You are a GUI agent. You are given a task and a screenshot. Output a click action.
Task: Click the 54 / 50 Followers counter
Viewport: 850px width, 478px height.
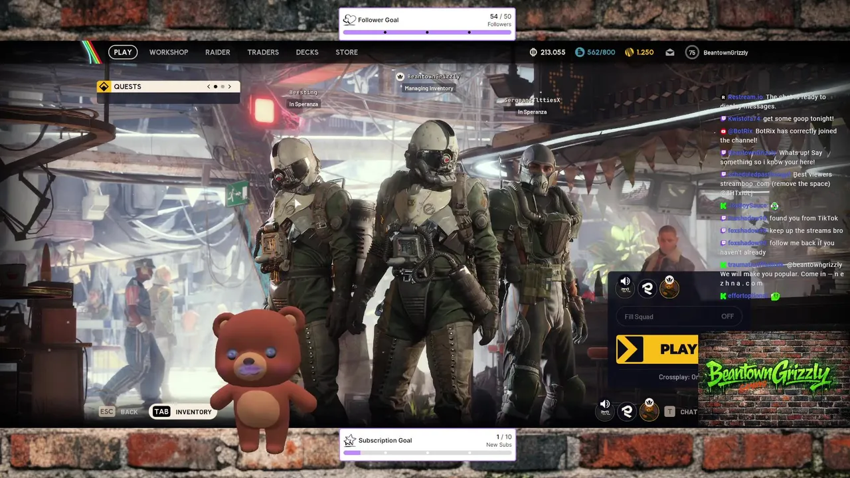[x=500, y=20]
